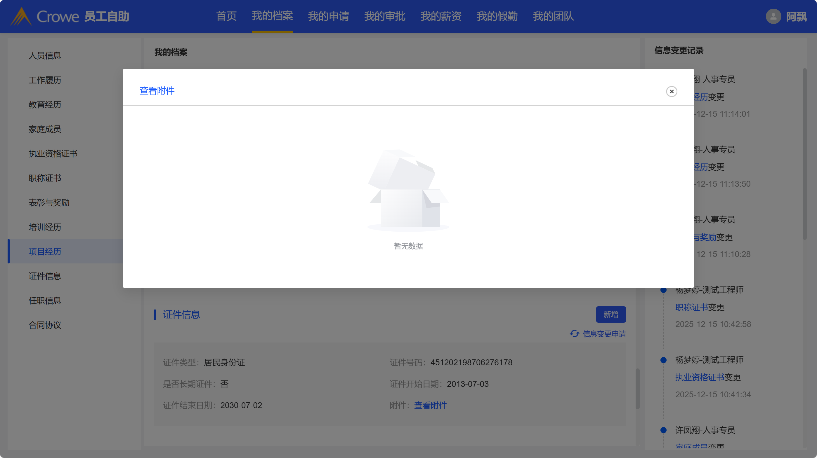The height and width of the screenshot is (458, 817).
Task: Click the Crowe logo
Action: 21,16
